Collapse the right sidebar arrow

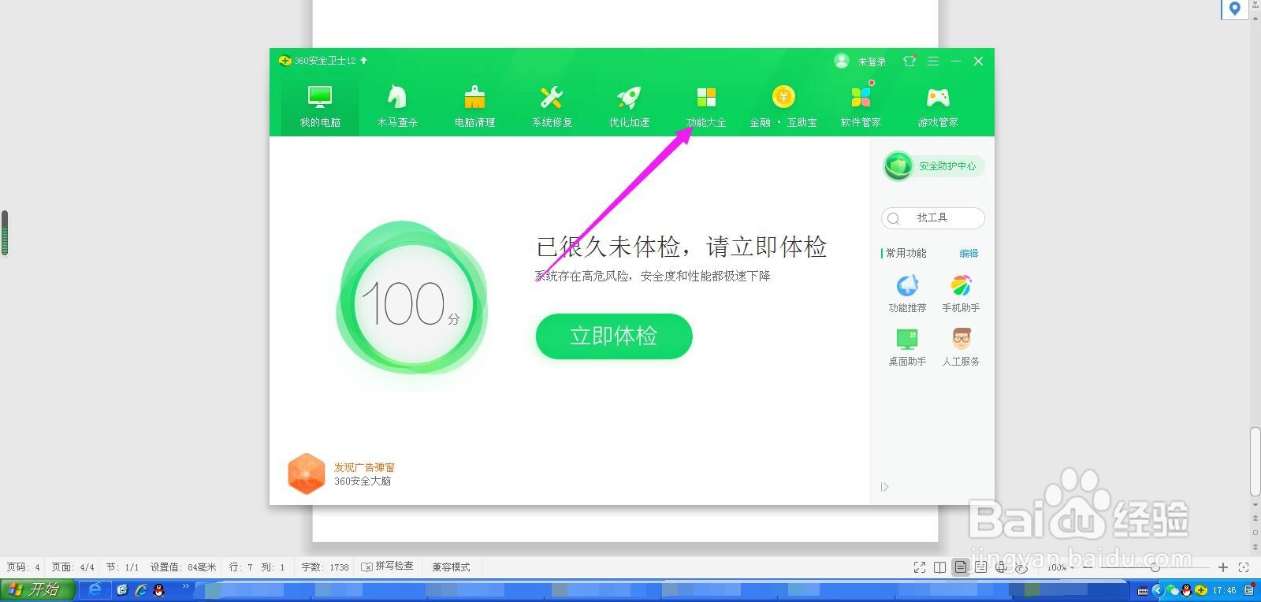(884, 487)
